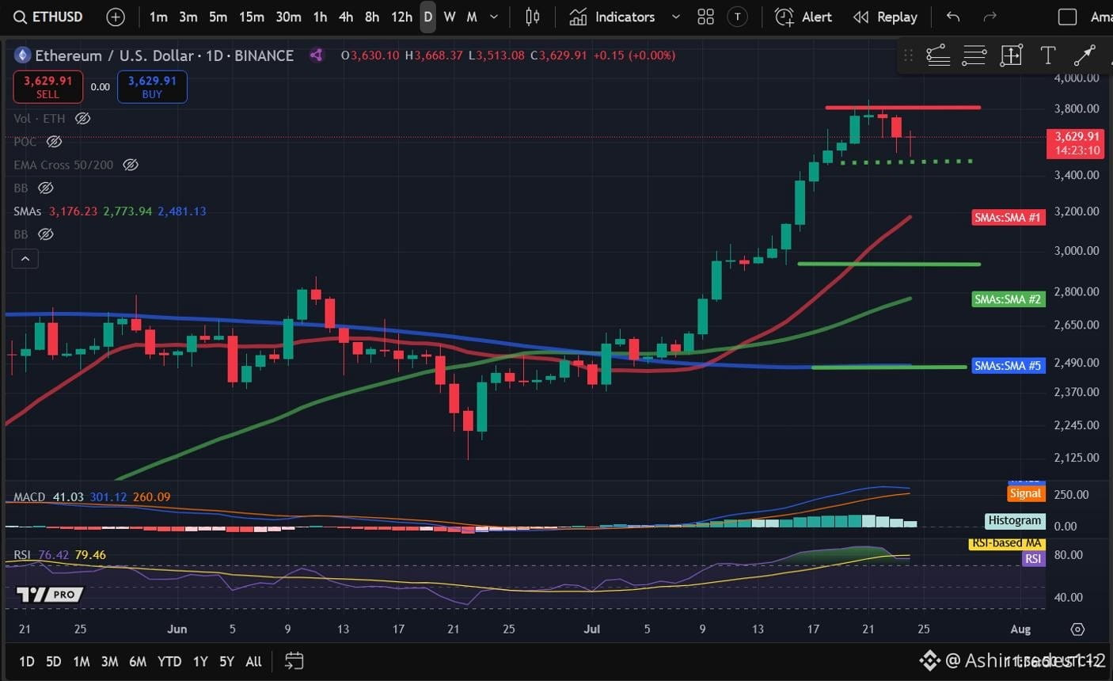Select the box with arrows measure tool
This screenshot has height=681, width=1113.
point(1011,55)
